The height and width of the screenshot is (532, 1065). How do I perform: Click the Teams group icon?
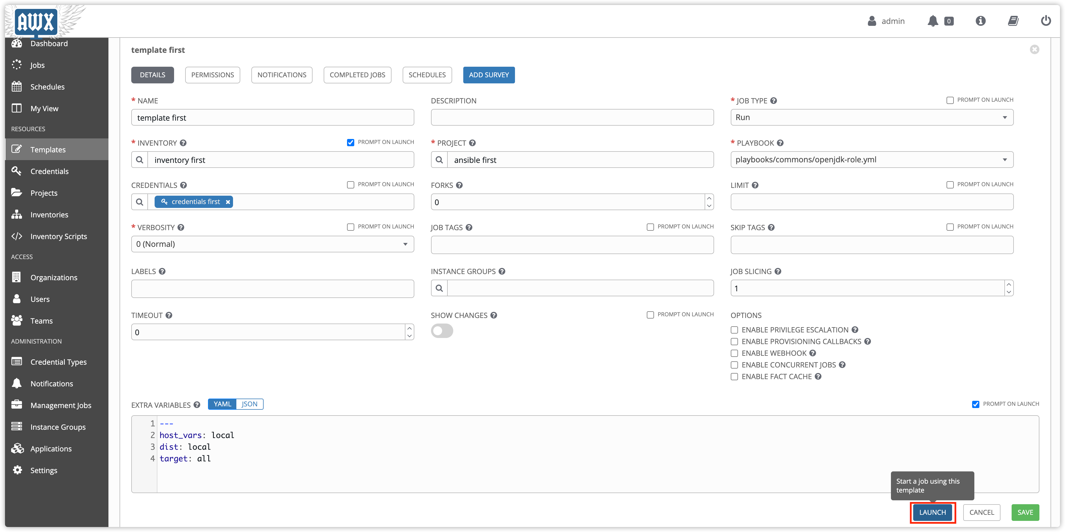click(x=16, y=320)
